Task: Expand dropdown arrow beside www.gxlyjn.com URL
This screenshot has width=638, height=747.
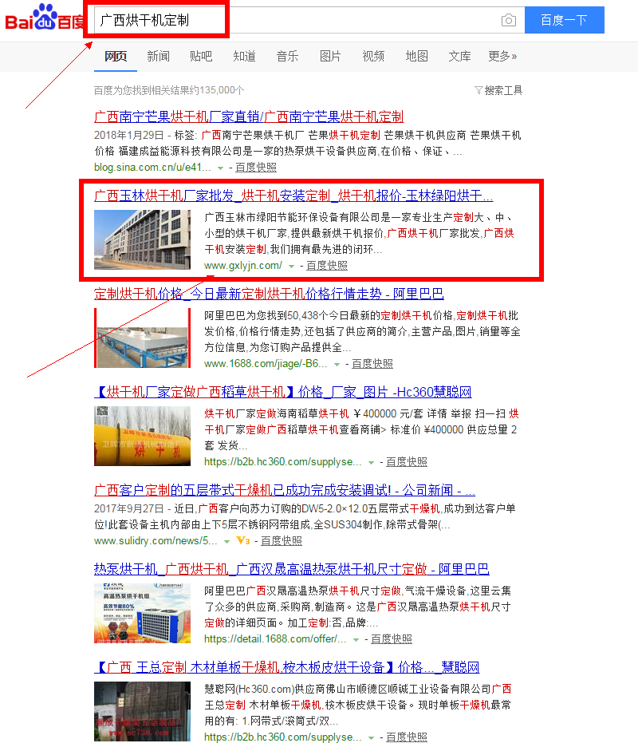Action: [x=291, y=266]
